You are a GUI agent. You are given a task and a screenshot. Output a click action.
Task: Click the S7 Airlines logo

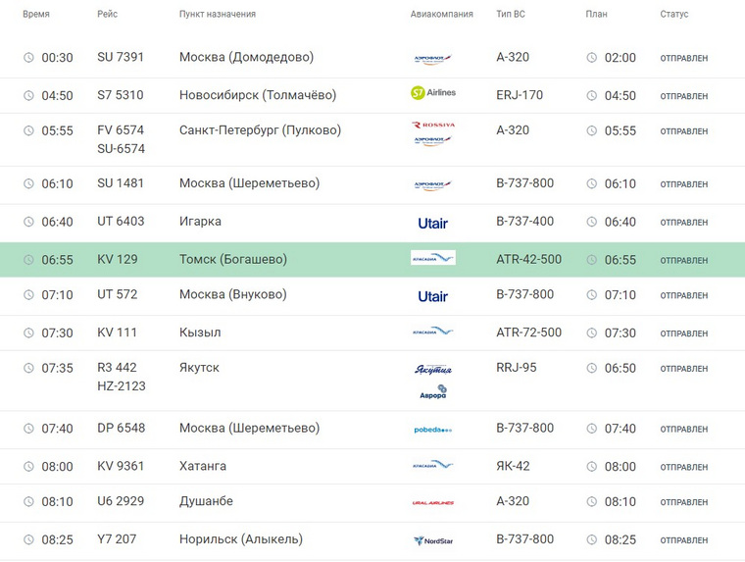tap(433, 93)
